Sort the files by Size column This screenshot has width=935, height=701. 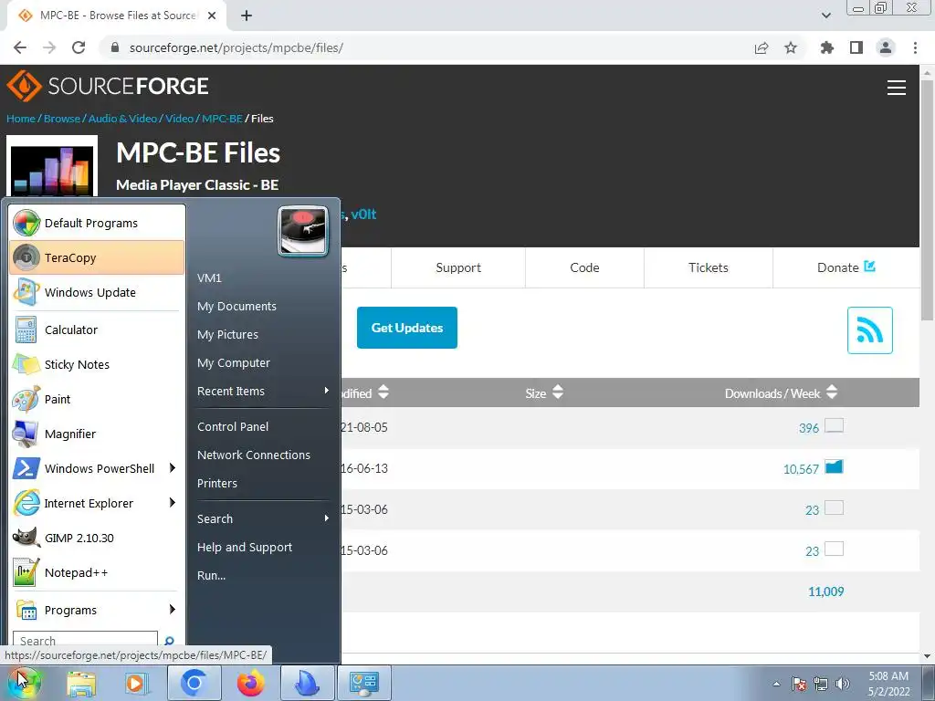tap(544, 392)
